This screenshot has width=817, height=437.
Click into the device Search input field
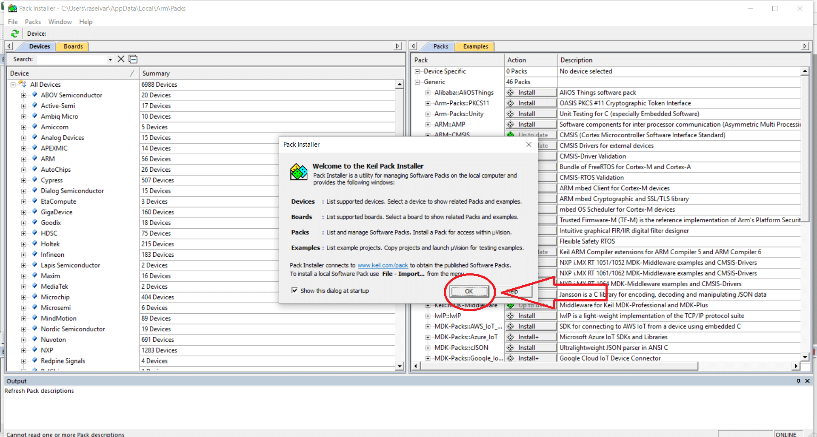[x=72, y=60]
